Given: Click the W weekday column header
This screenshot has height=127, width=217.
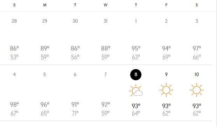Looking at the screenshot, I should [x=105, y=5].
